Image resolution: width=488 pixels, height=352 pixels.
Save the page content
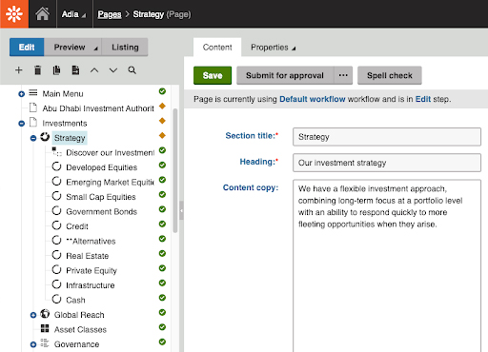[x=213, y=75]
